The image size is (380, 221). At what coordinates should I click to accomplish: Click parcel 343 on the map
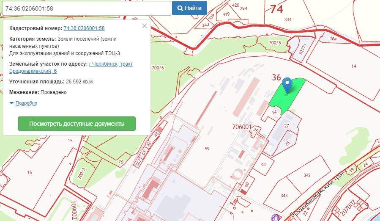click(284, 195)
